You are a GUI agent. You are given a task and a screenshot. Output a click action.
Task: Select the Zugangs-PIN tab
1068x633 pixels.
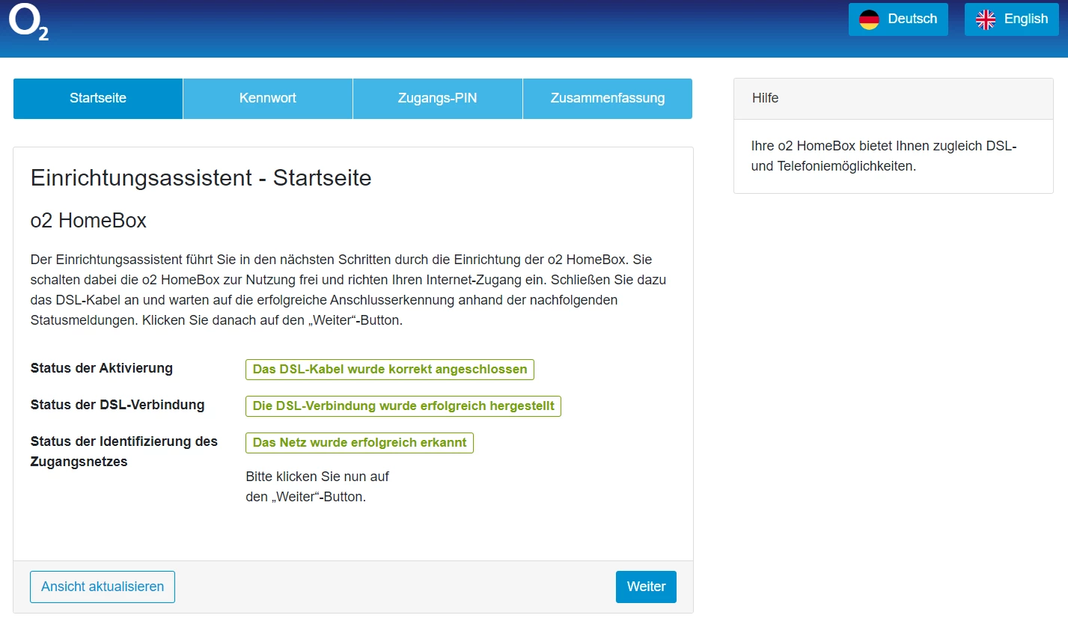pos(438,99)
